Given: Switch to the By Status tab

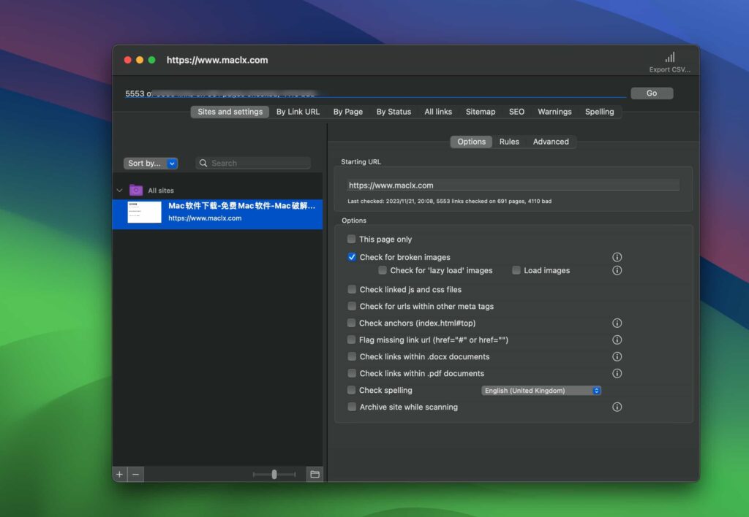Looking at the screenshot, I should tap(394, 112).
